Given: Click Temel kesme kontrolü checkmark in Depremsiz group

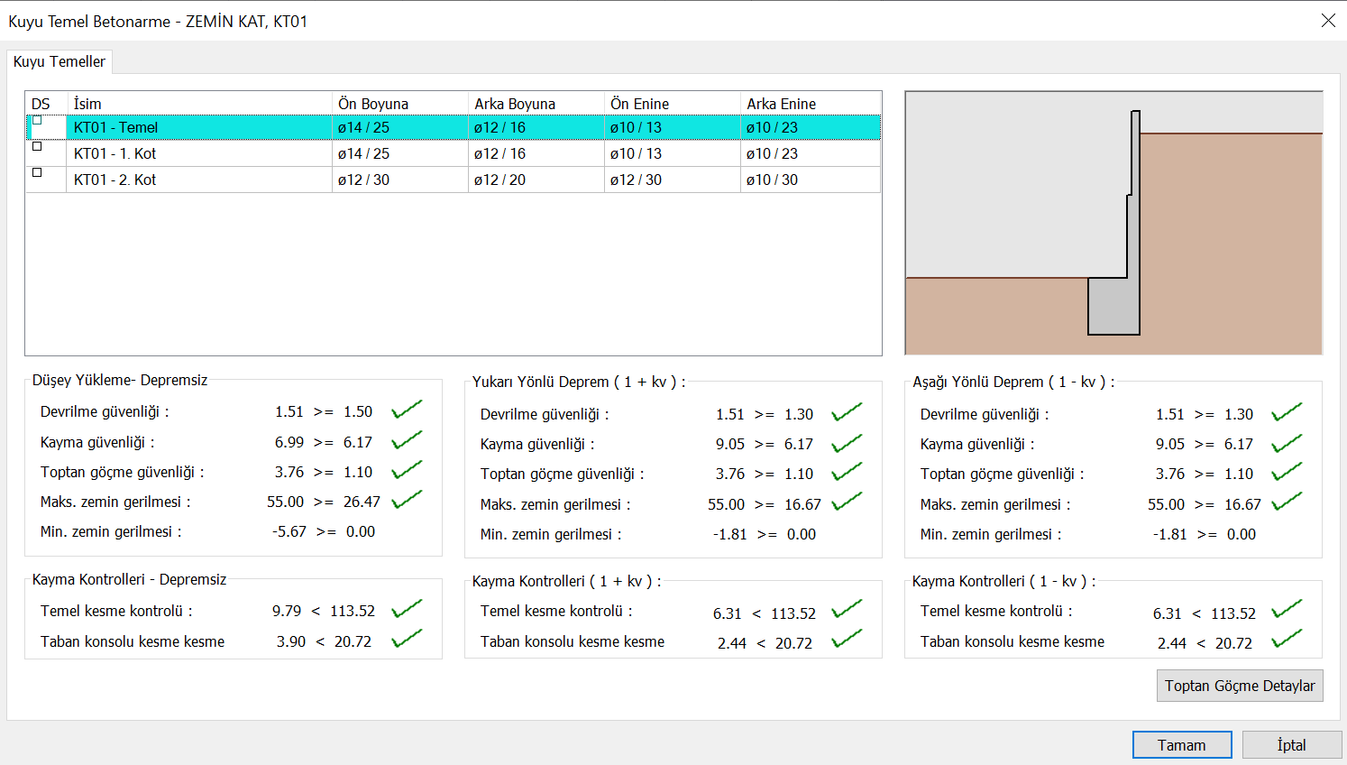Looking at the screenshot, I should 407,610.
